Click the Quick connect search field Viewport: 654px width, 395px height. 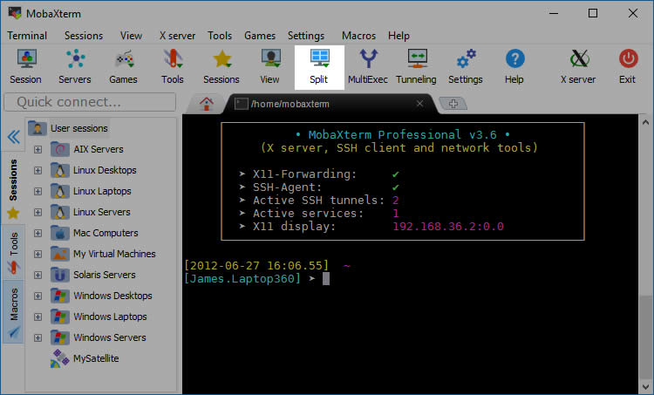[90, 102]
